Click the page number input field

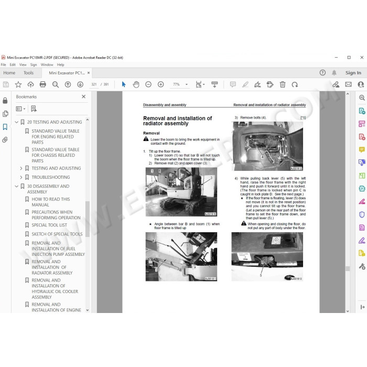click(x=94, y=84)
